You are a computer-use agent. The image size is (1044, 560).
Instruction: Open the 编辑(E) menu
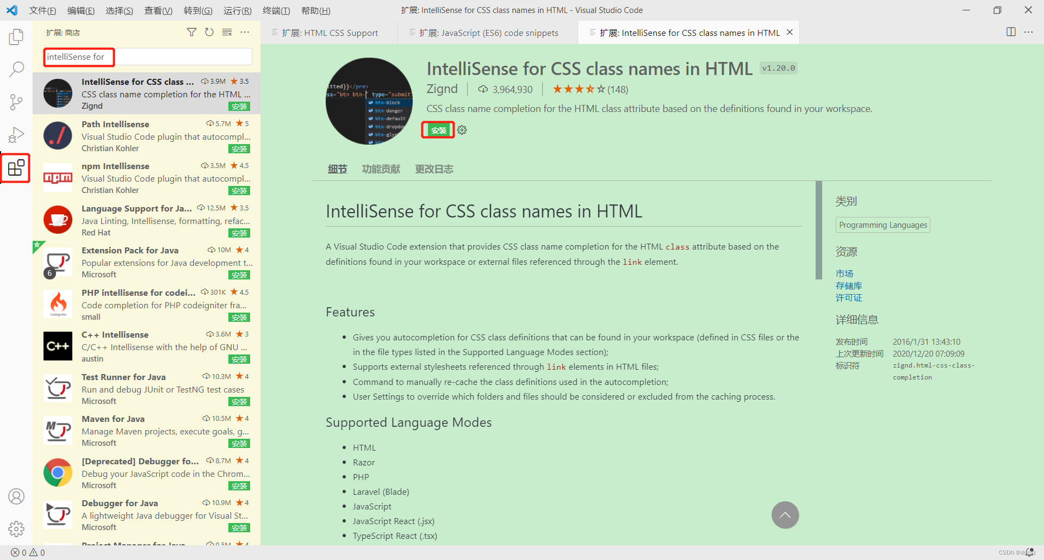click(x=81, y=10)
